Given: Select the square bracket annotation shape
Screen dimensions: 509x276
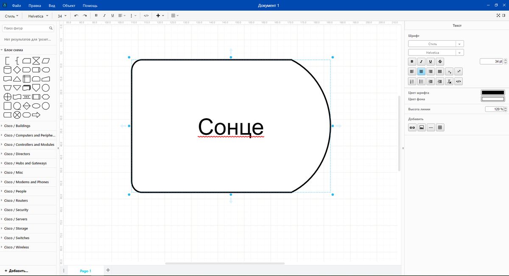Looking at the screenshot, I should pyautogui.click(x=7, y=60).
